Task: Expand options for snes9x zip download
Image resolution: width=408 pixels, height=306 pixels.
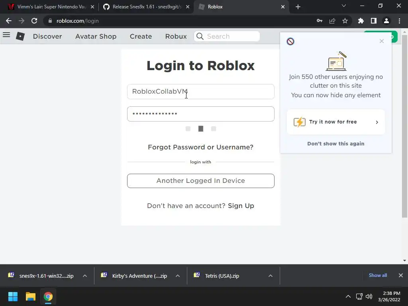Action: tap(85, 276)
